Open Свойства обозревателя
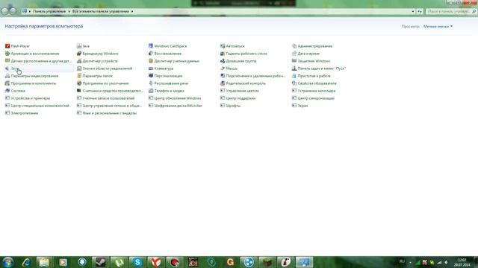The width and height of the screenshot is (478, 268). [314, 83]
